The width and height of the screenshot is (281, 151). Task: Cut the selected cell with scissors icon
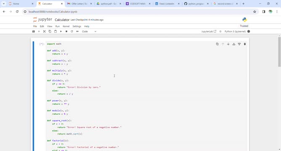(45, 31)
